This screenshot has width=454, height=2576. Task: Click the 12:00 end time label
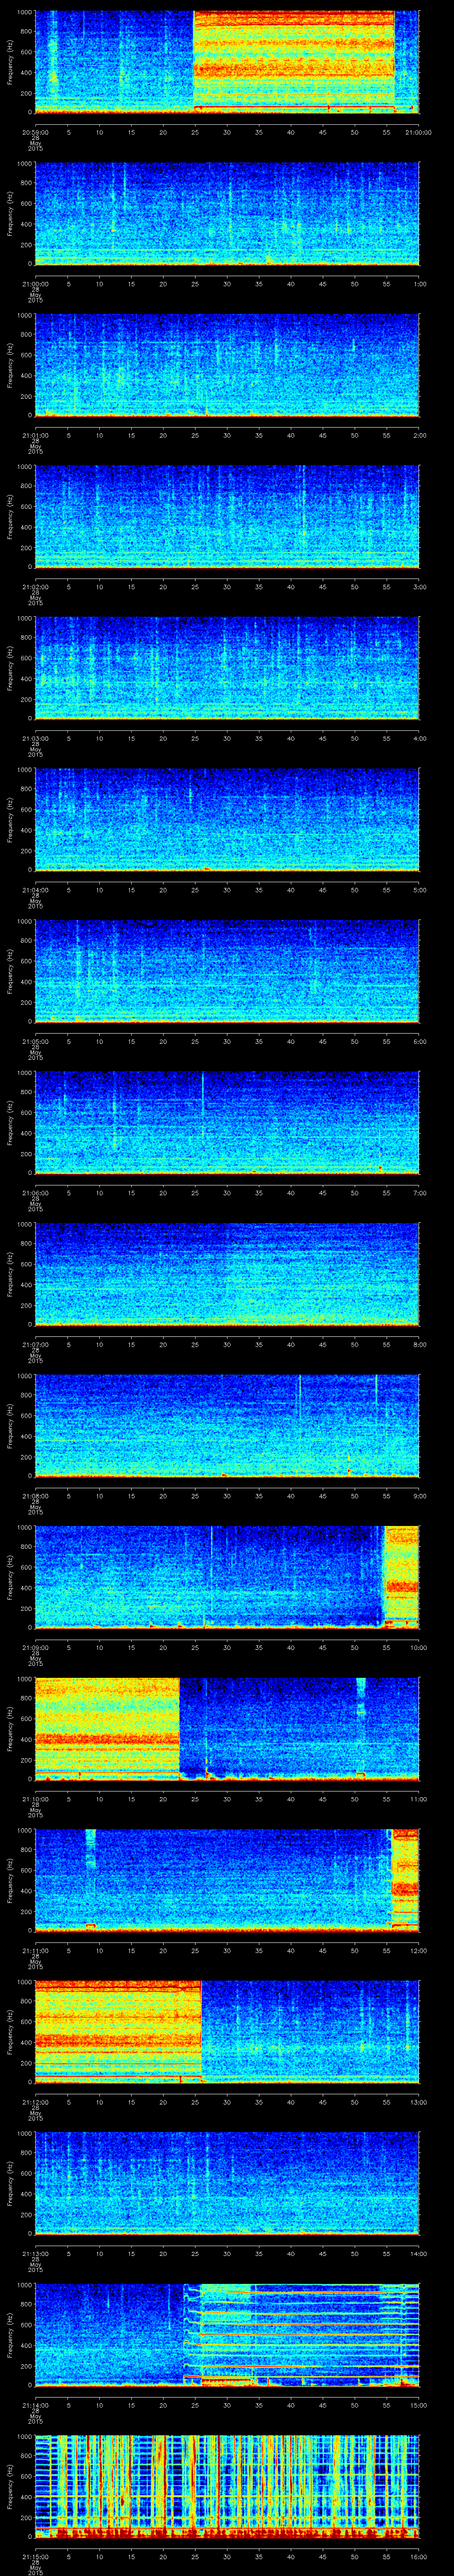pos(419,1950)
